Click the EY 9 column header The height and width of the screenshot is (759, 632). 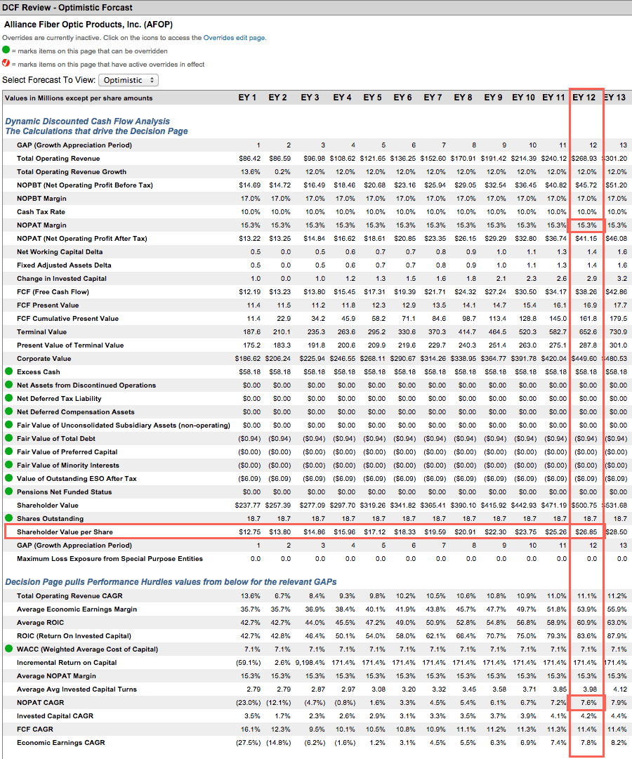tap(493, 98)
